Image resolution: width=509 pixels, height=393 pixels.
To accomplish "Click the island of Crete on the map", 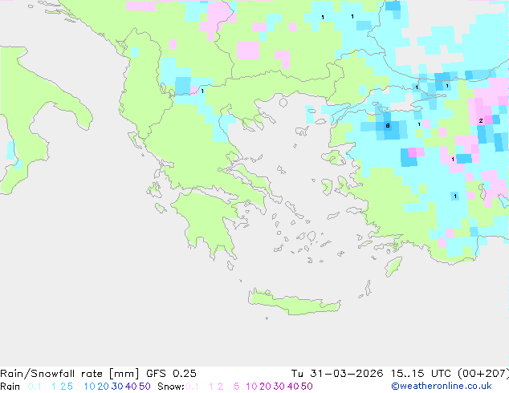I will click(294, 302).
